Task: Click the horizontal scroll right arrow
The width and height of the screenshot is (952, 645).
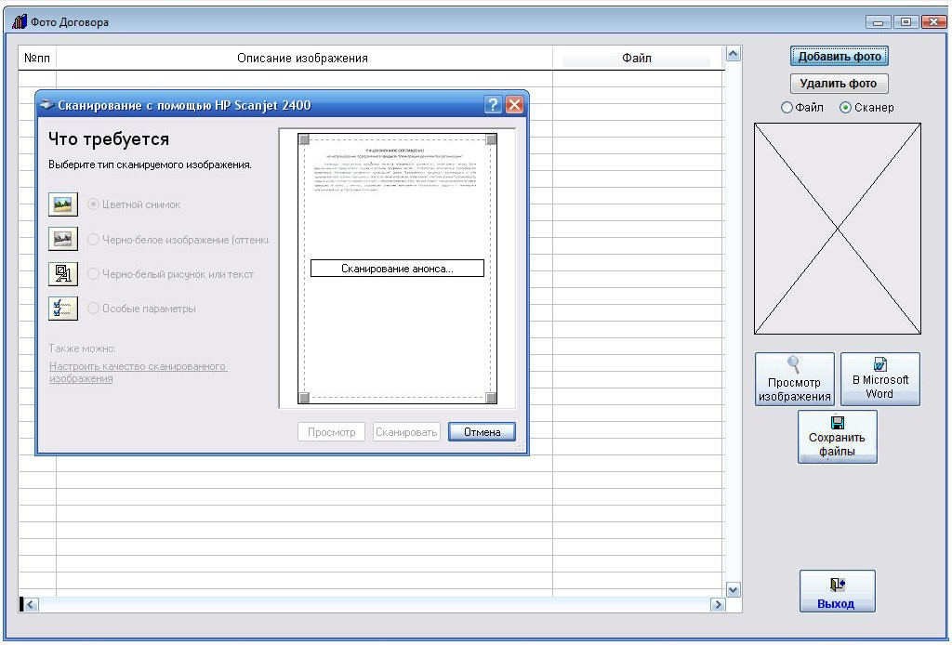Action: pyautogui.click(x=718, y=604)
